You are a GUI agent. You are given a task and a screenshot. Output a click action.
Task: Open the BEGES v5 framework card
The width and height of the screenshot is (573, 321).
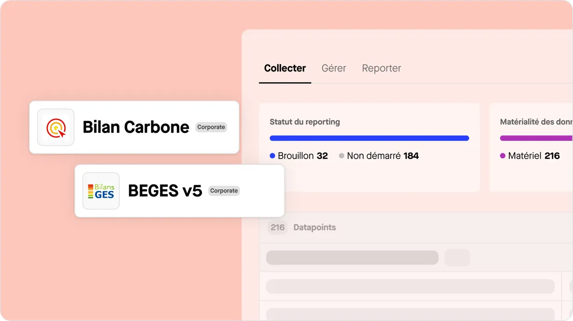[179, 191]
